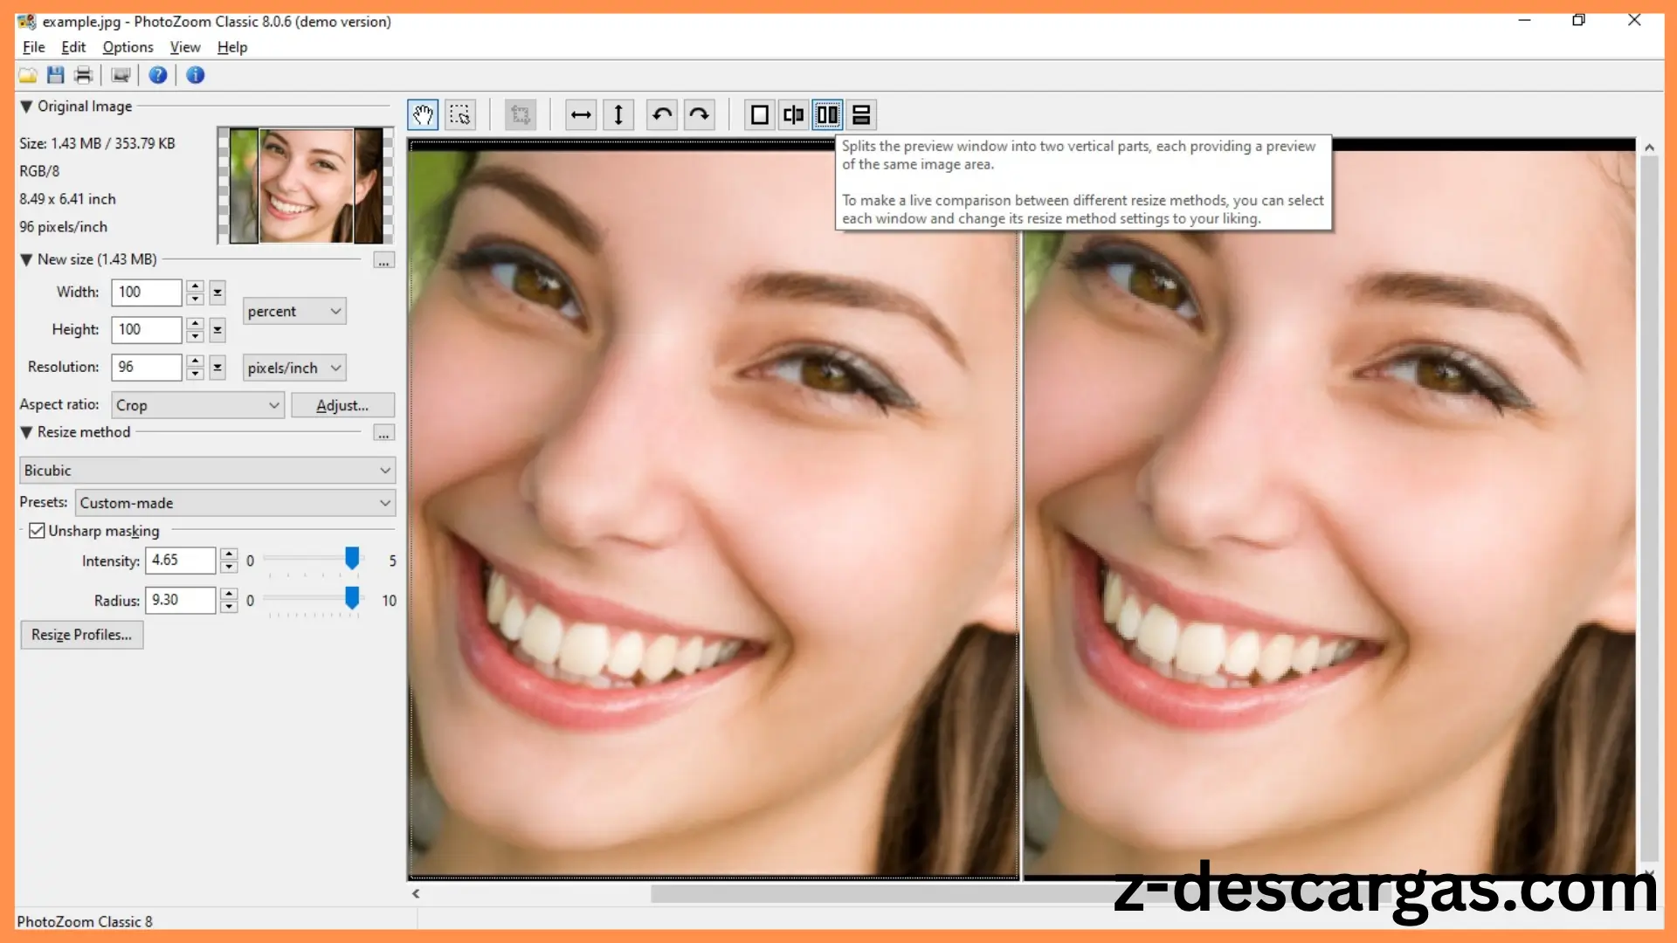Open the File menu
Image resolution: width=1677 pixels, height=943 pixels.
point(33,47)
